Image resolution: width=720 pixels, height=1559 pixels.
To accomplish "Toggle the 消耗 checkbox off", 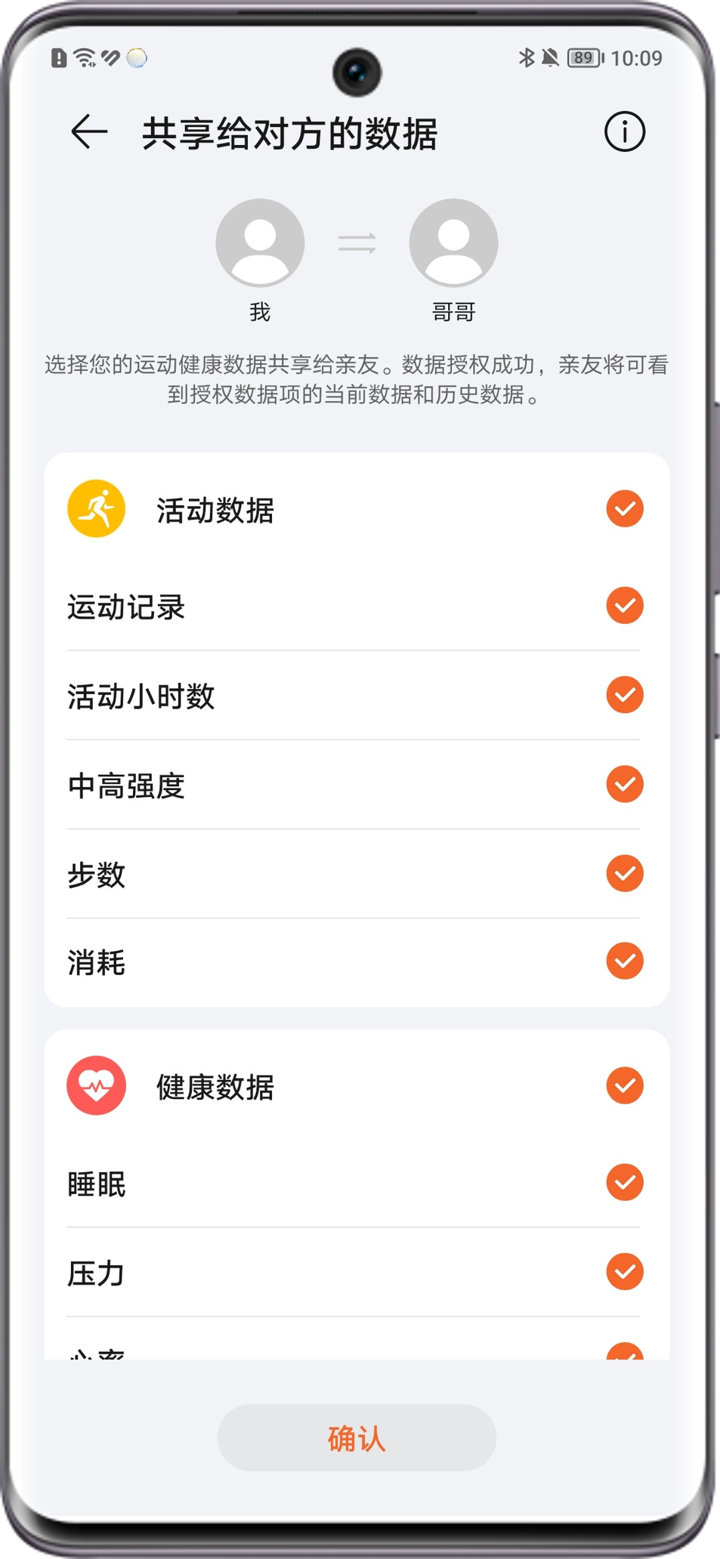I will click(x=624, y=961).
